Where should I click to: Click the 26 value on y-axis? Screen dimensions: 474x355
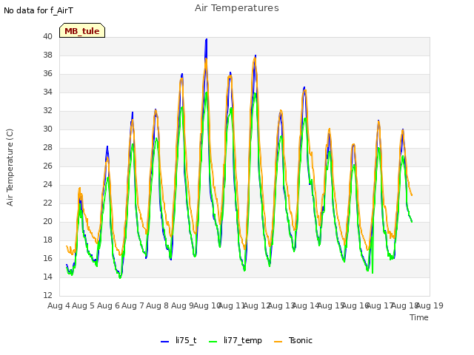(x=47, y=166)
